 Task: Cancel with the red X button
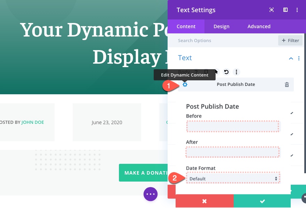point(204,201)
